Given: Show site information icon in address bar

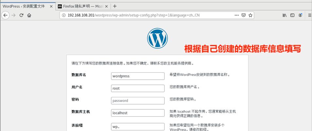Looking at the screenshot, I should tap(64, 15).
